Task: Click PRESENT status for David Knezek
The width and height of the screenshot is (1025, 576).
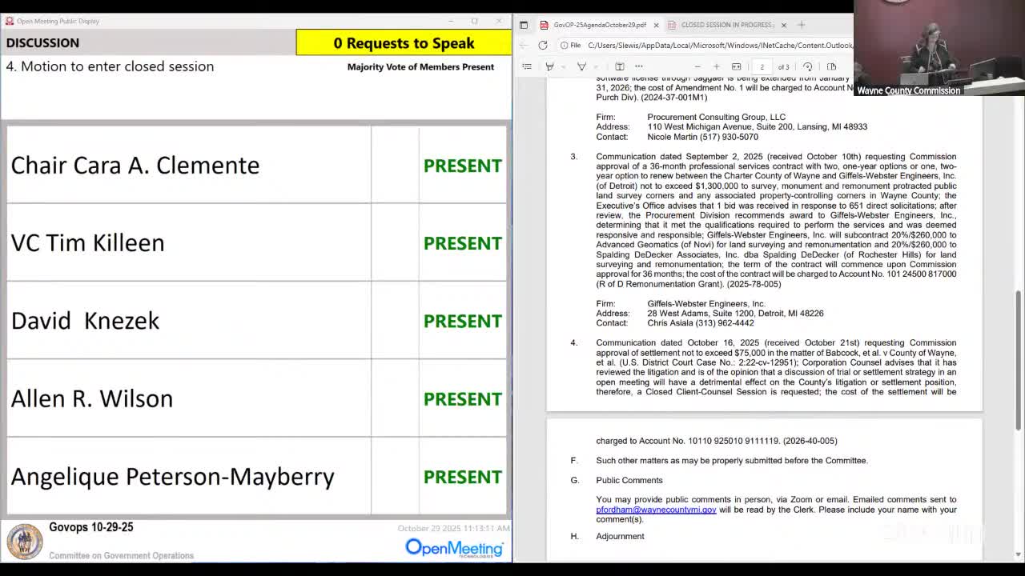Action: coord(463,321)
